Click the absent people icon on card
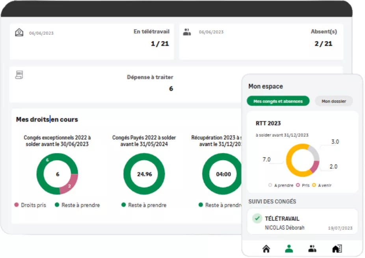 tap(187, 32)
